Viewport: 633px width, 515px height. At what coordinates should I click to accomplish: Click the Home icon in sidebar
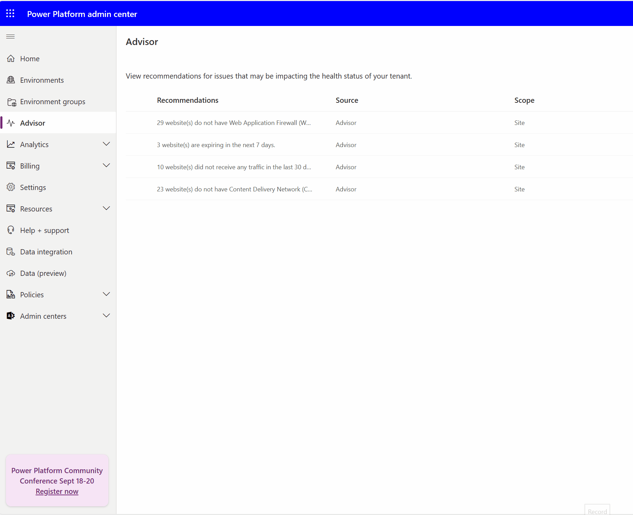click(11, 58)
